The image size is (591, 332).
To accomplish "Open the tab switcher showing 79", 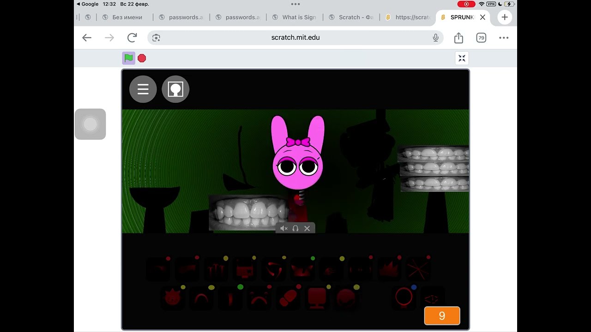I will click(481, 38).
